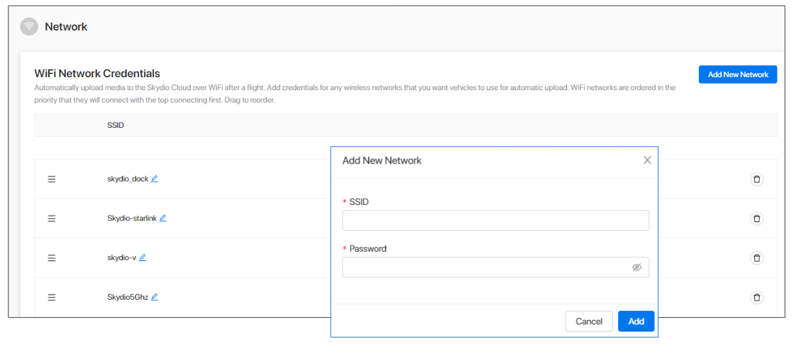Viewport: 793px width, 353px height.
Task: Edit the skydio-v network with the pencil icon
Action: point(142,257)
